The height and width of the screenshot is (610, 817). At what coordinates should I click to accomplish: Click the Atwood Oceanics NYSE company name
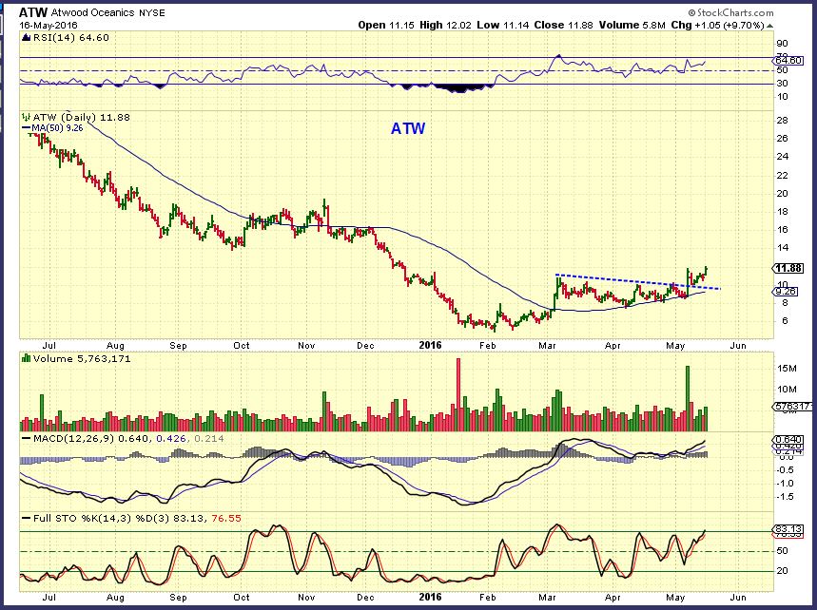(x=107, y=13)
